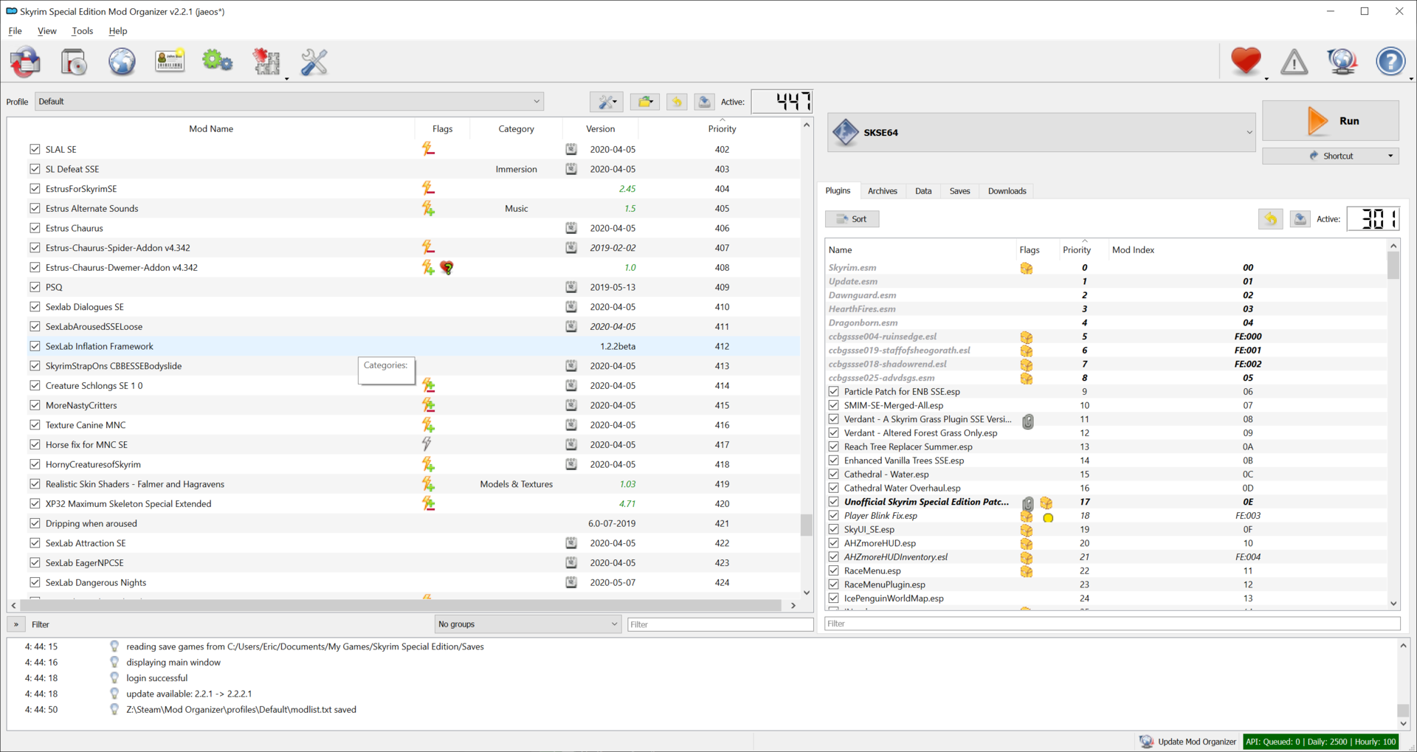Toggle SexLab Inflation Framework checkbox

35,346
